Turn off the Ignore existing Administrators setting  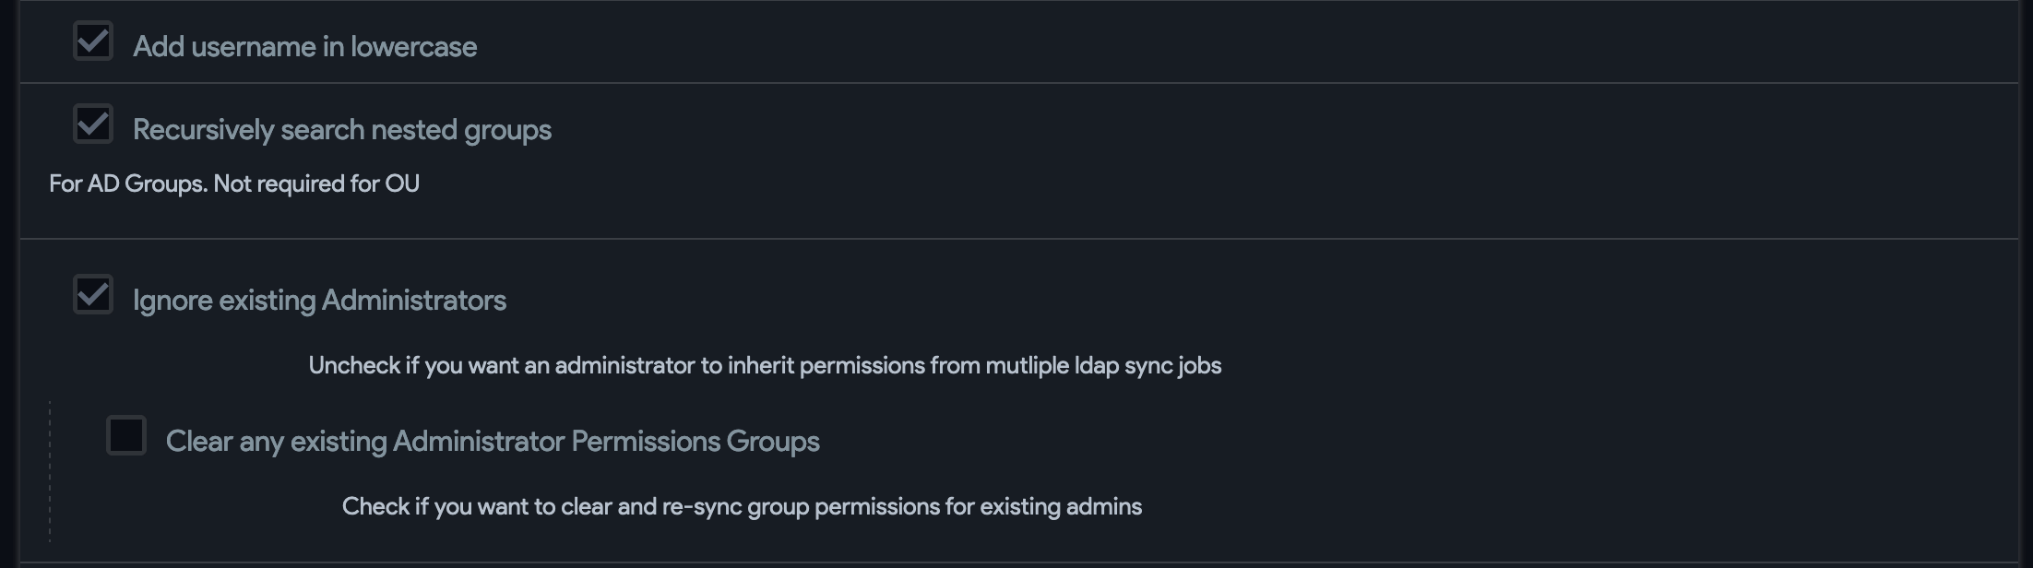tap(91, 293)
